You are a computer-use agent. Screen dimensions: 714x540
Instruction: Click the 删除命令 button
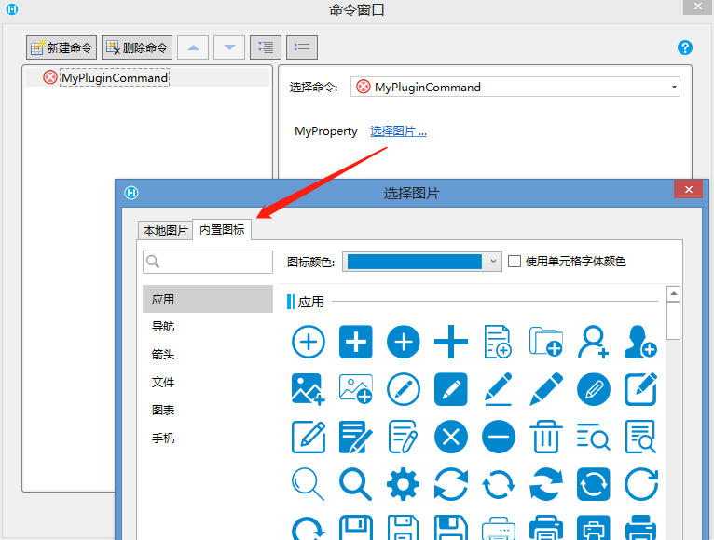(x=137, y=47)
